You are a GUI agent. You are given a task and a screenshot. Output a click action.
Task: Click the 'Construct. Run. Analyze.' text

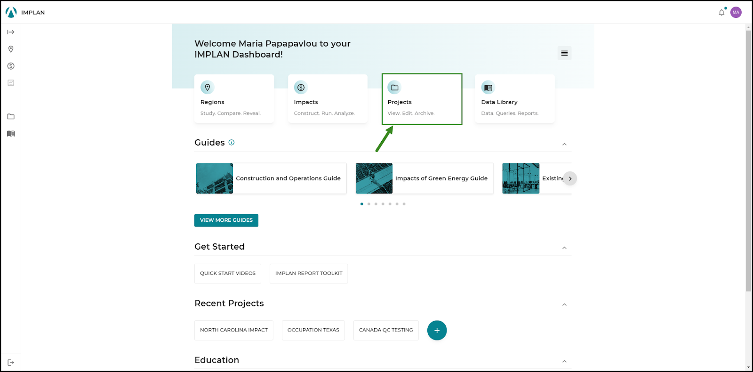[324, 113]
